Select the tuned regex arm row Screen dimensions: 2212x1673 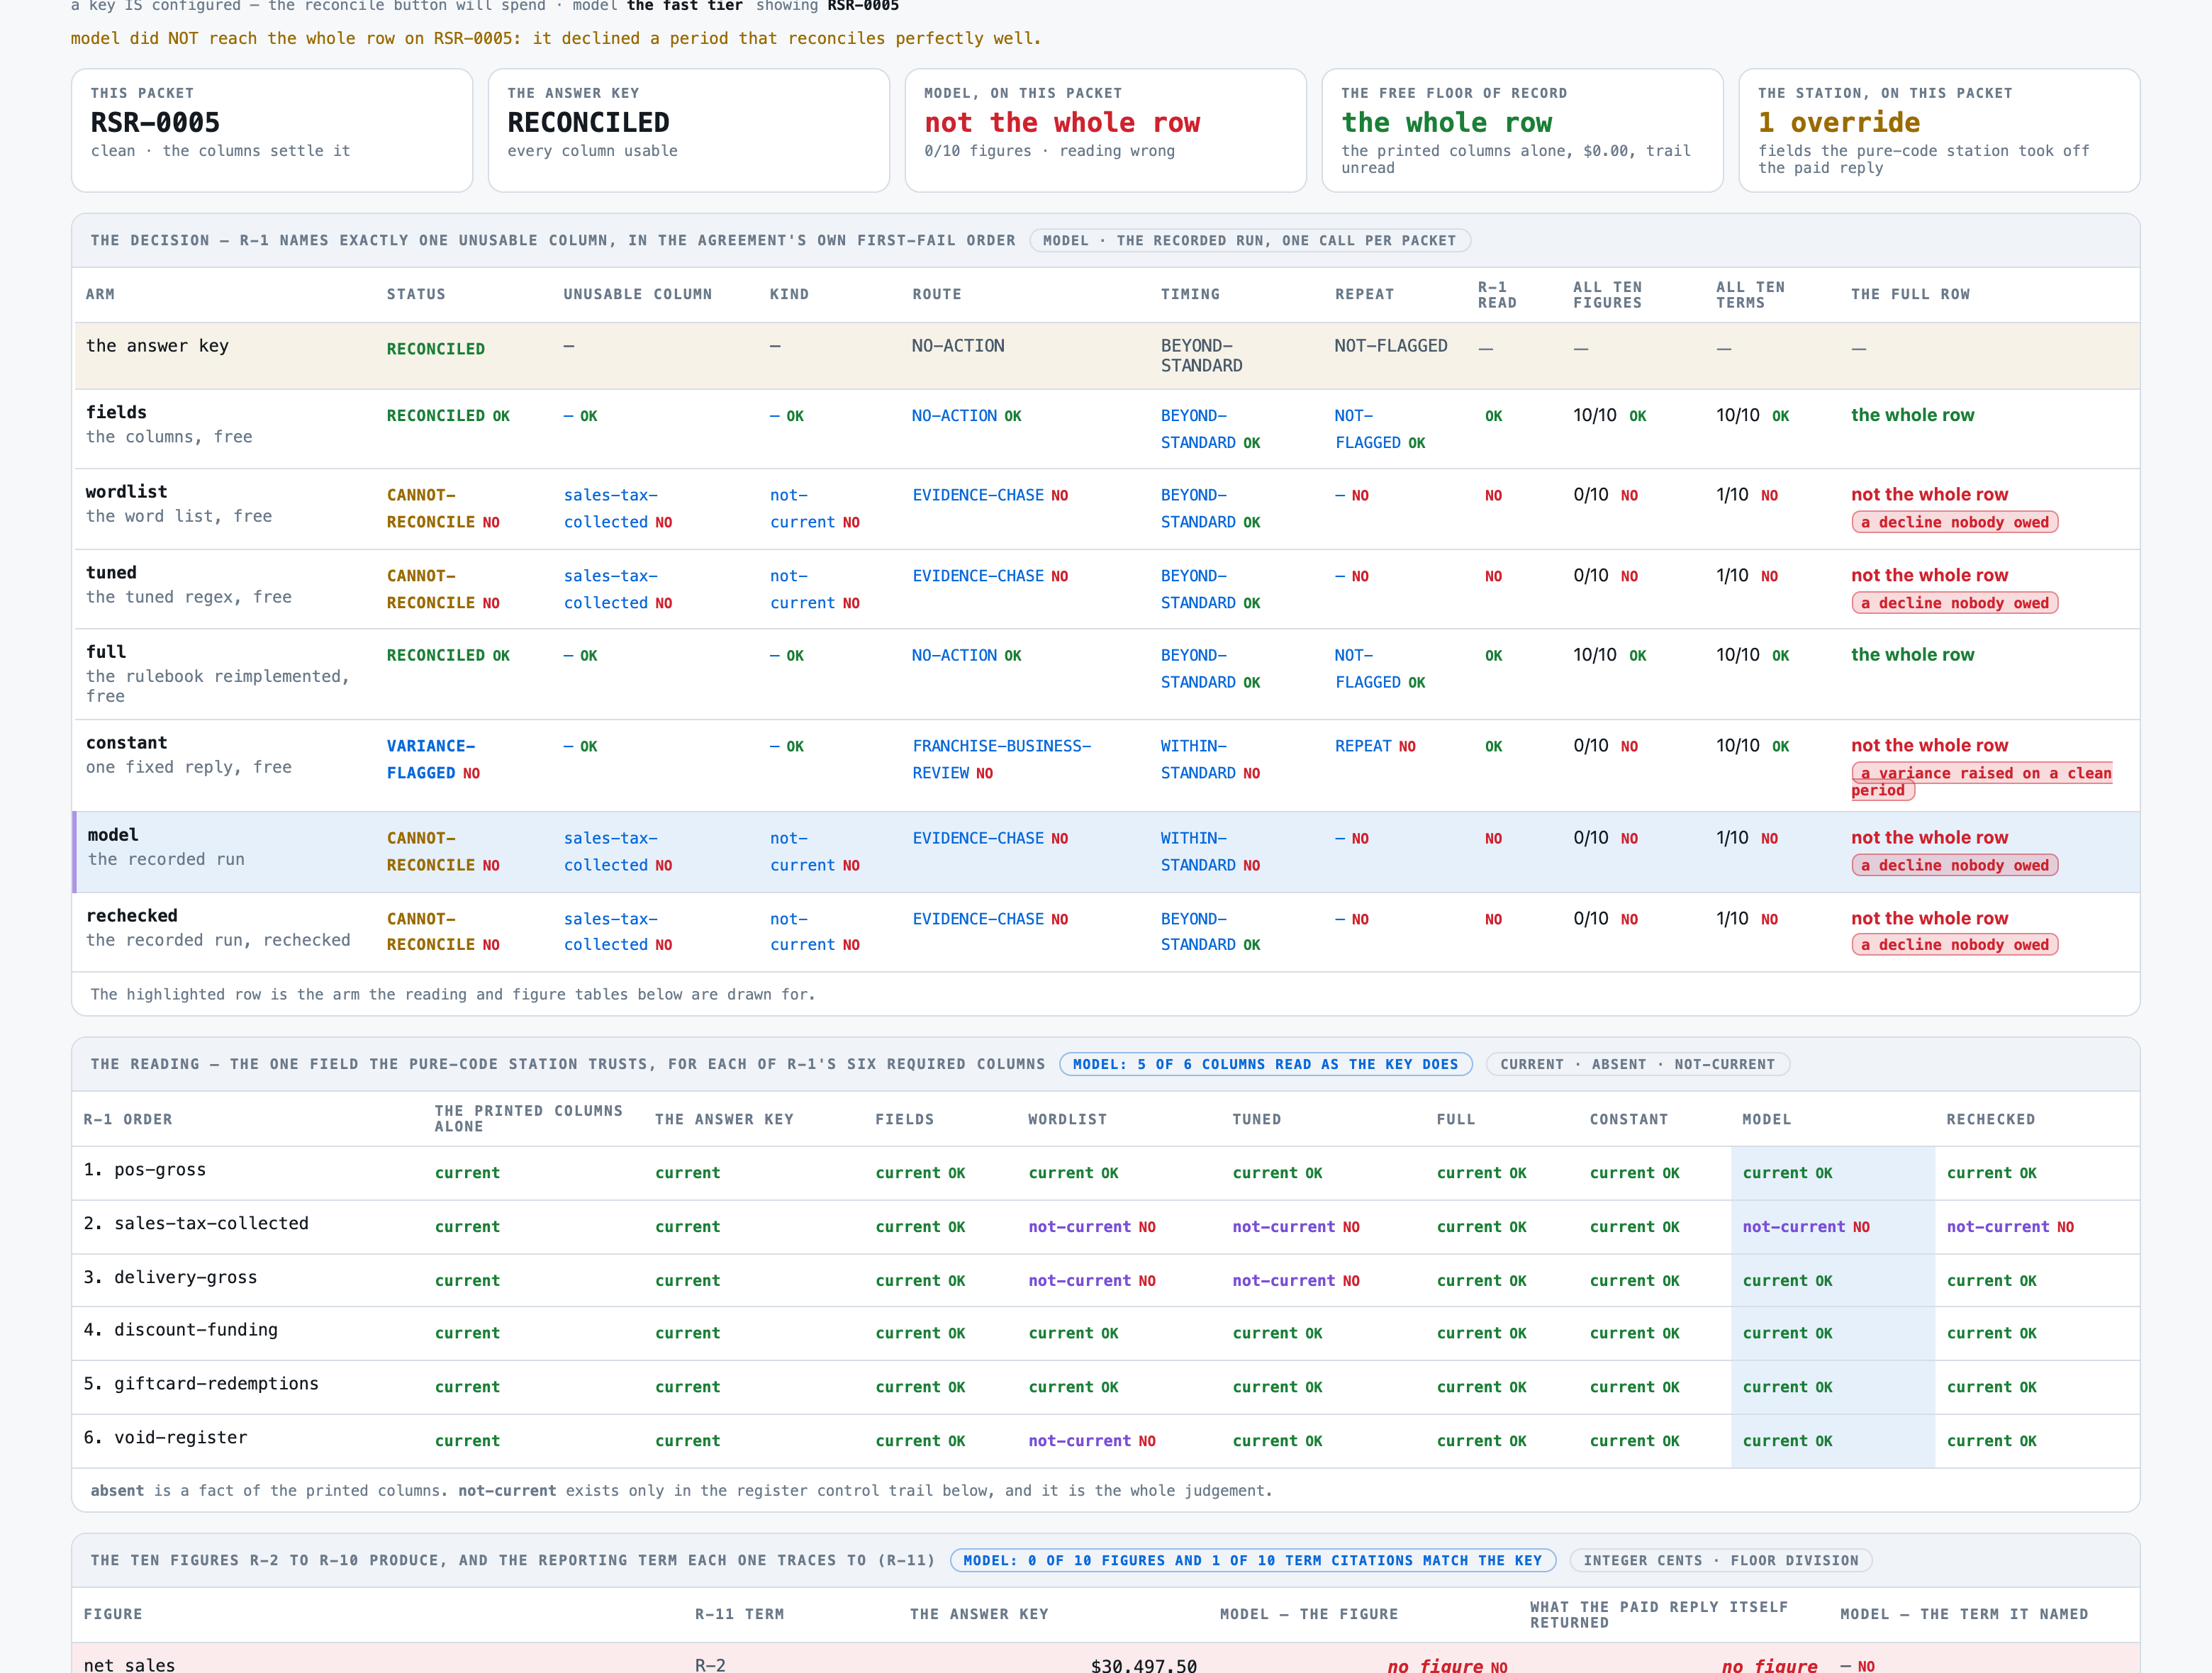(x=1106, y=589)
